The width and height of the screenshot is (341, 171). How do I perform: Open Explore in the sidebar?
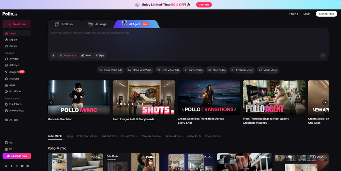17,40
